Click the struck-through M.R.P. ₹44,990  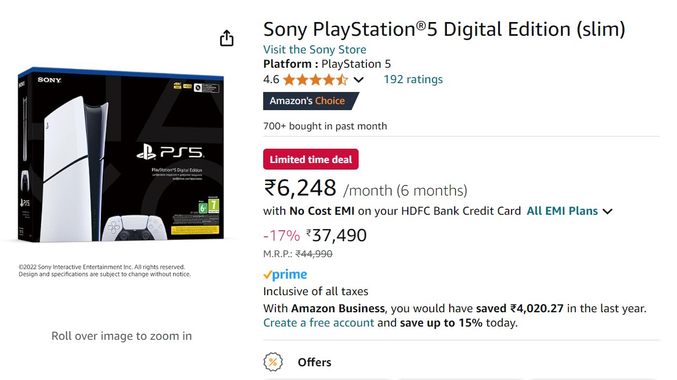314,254
